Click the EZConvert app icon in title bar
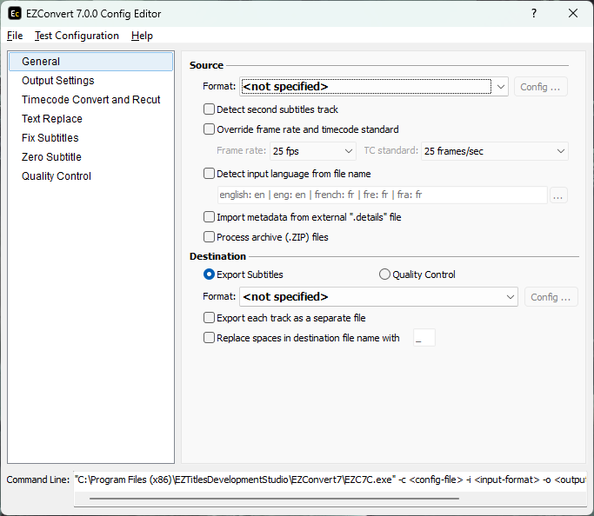Viewport: 594px width, 516px height. [x=15, y=14]
